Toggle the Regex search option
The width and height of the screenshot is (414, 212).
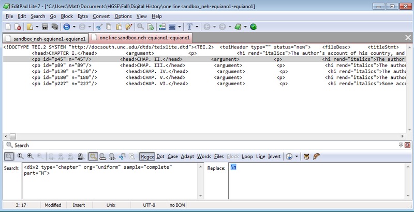point(147,156)
